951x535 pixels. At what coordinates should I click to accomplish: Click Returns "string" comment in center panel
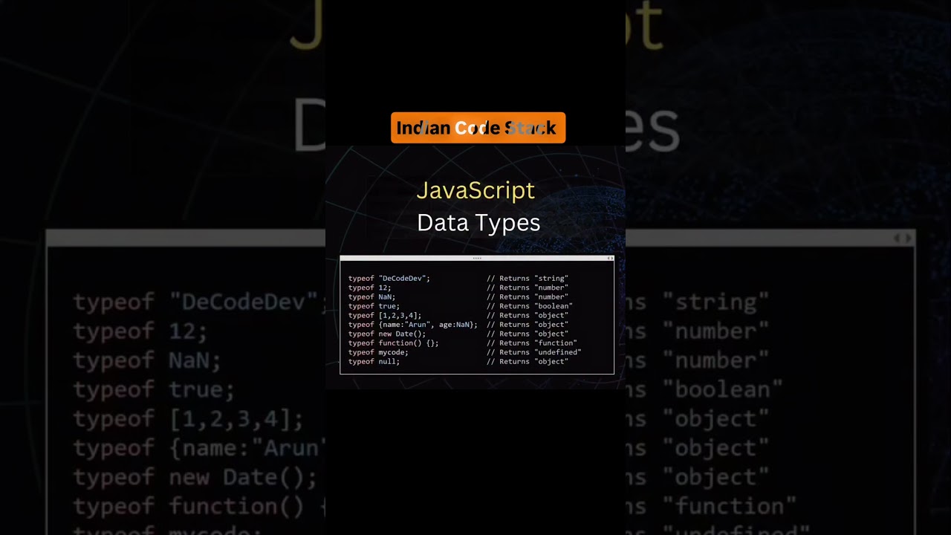[528, 279]
